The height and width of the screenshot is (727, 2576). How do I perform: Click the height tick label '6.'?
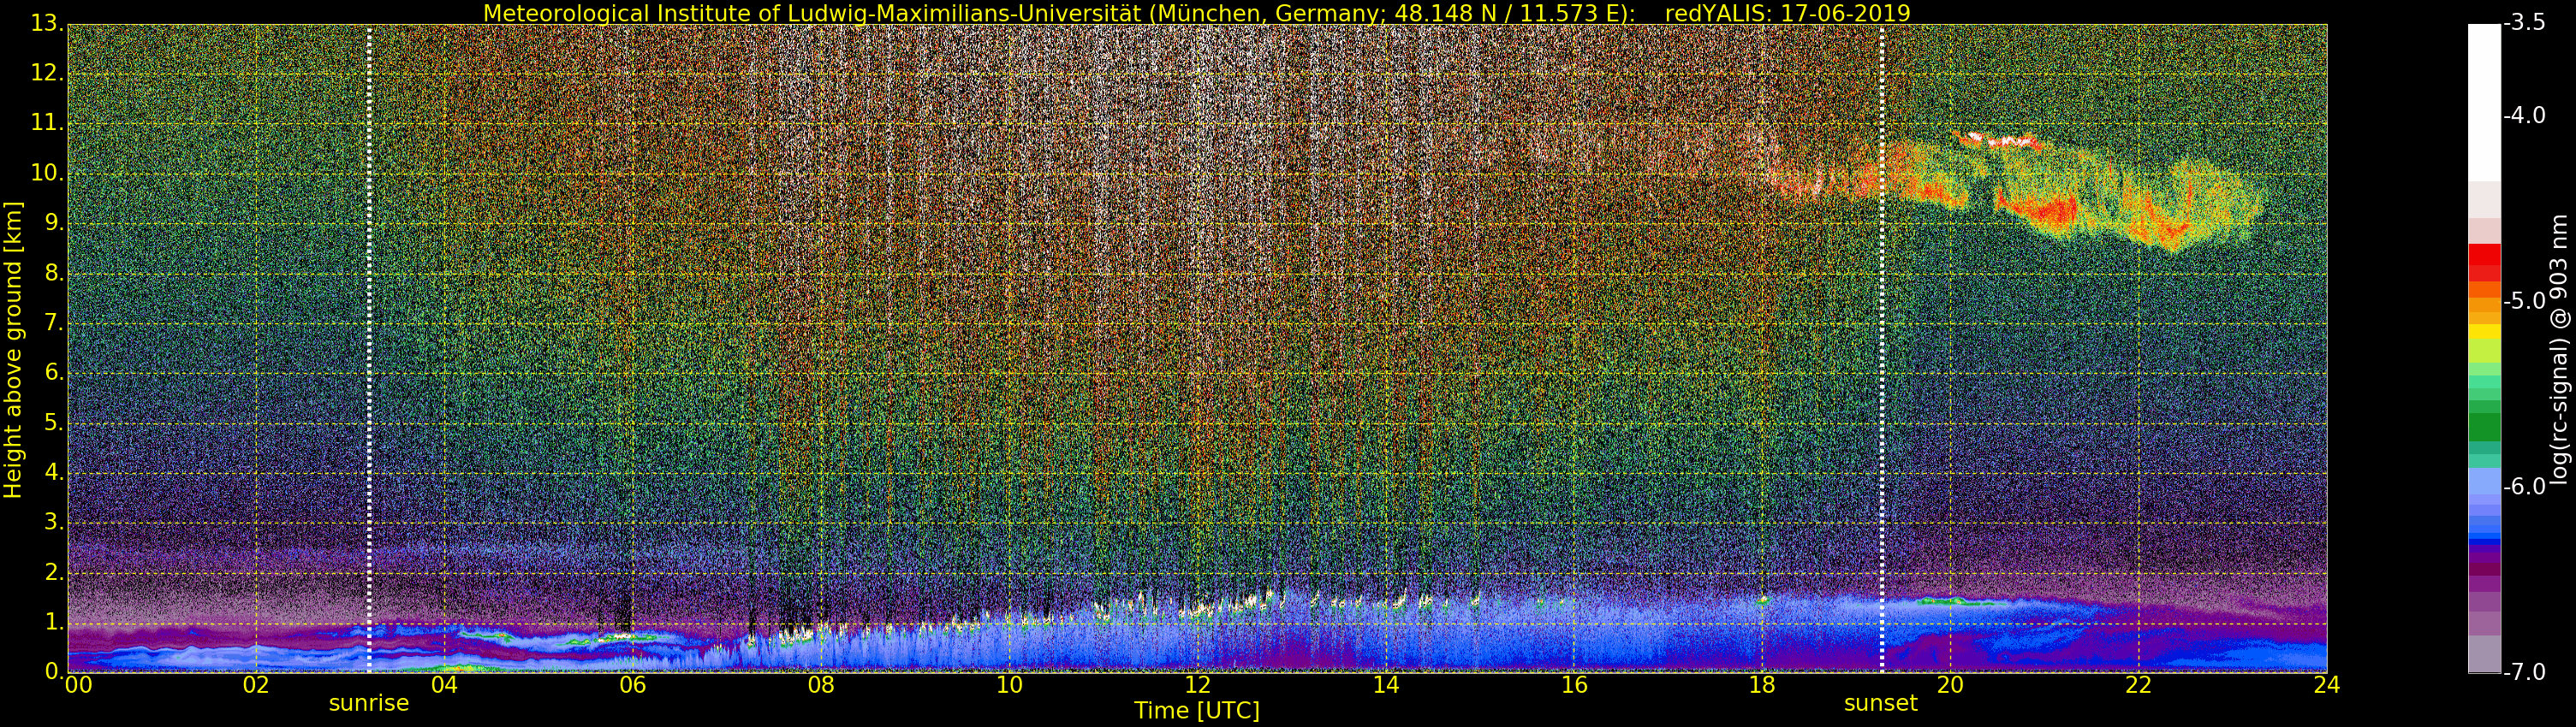coord(54,373)
